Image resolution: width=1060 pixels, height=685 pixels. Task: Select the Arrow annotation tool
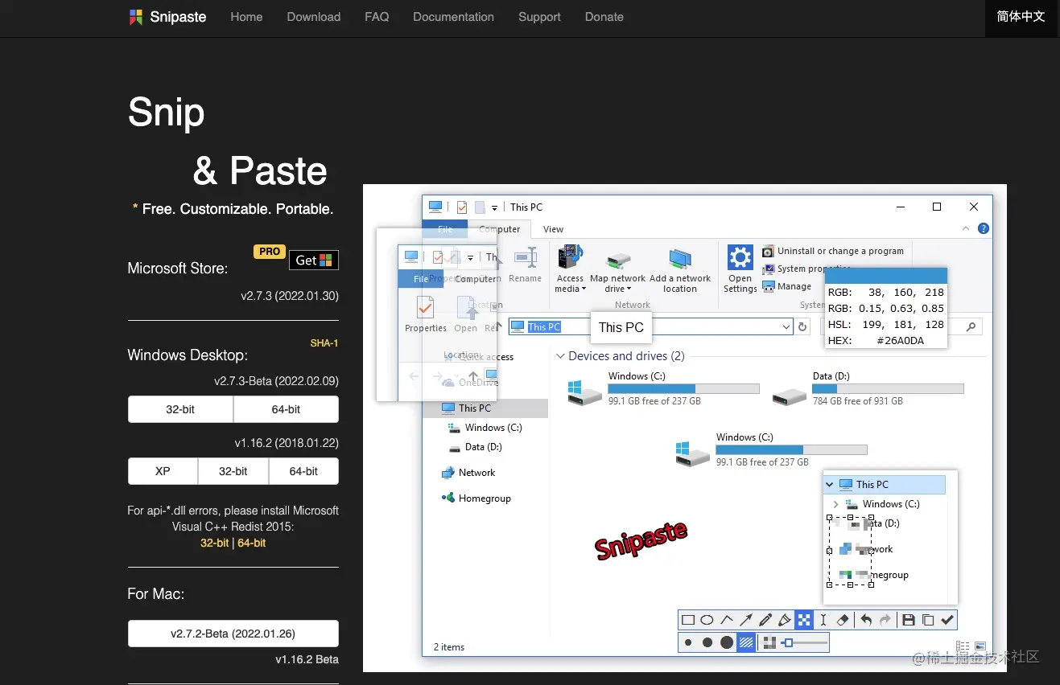click(746, 620)
